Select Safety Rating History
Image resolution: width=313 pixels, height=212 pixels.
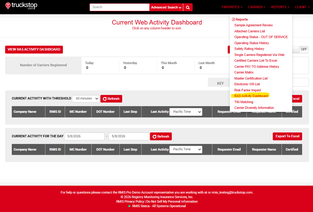249,49
